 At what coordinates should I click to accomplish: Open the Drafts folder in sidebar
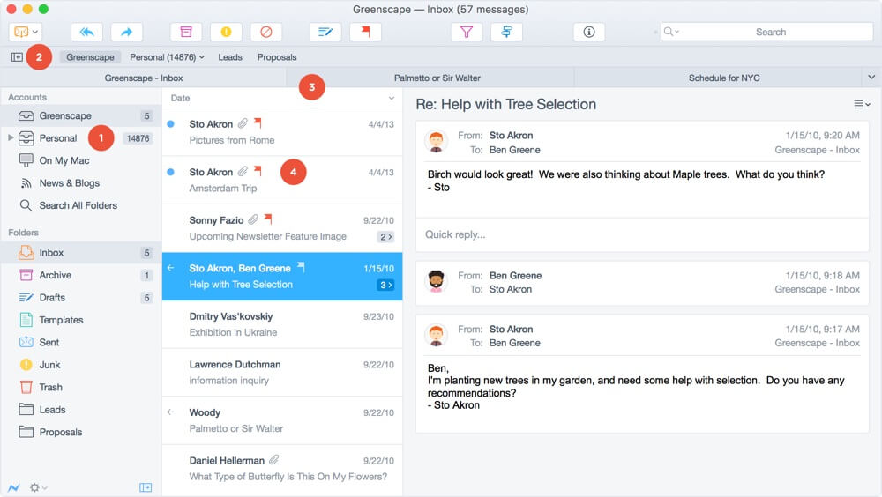pyautogui.click(x=52, y=298)
